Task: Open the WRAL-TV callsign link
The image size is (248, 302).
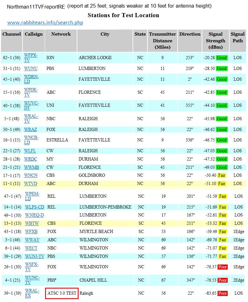Action: tap(31, 119)
